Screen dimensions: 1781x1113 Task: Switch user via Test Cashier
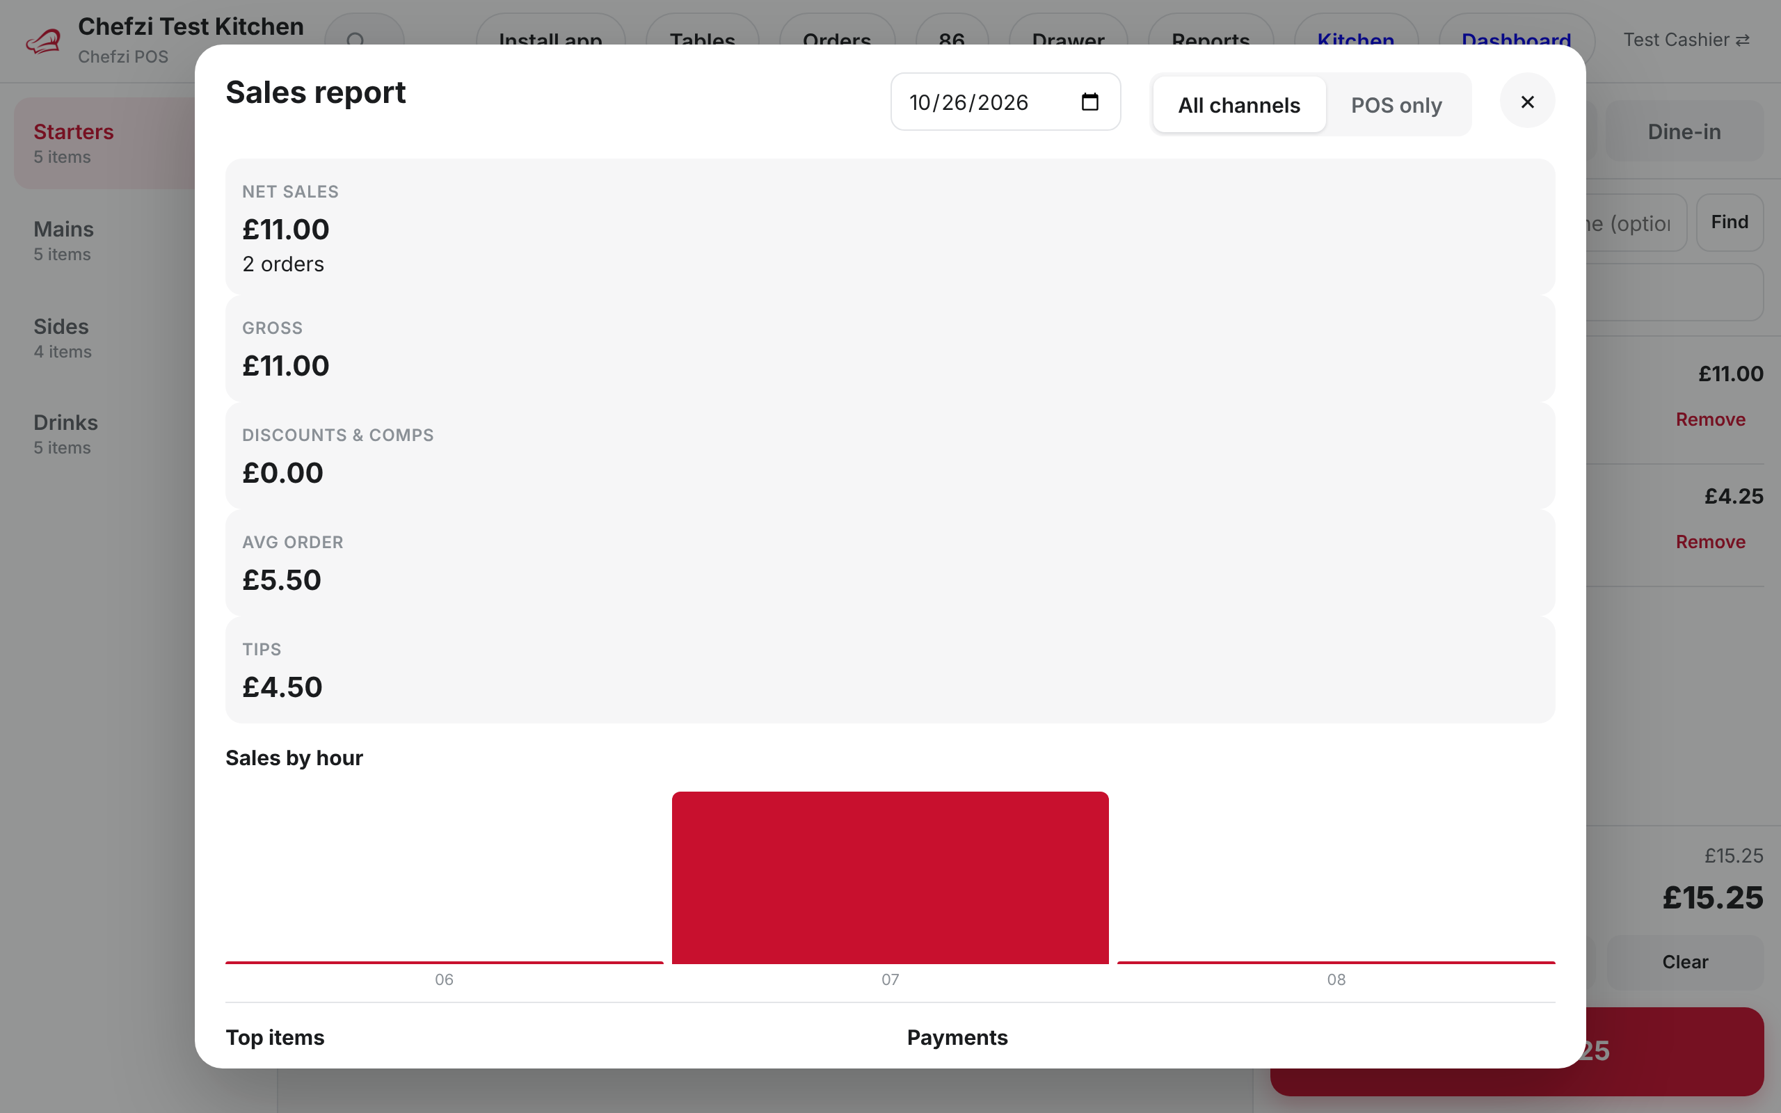(1686, 40)
